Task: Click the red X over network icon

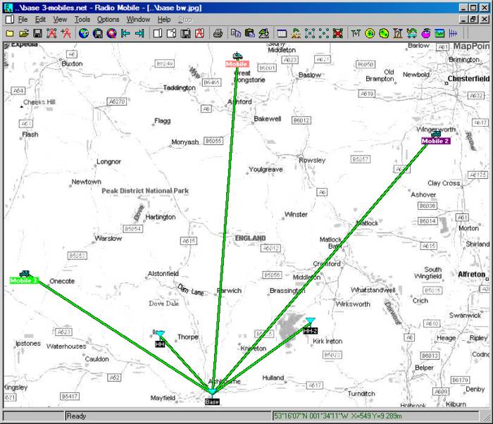Action: coord(338,33)
